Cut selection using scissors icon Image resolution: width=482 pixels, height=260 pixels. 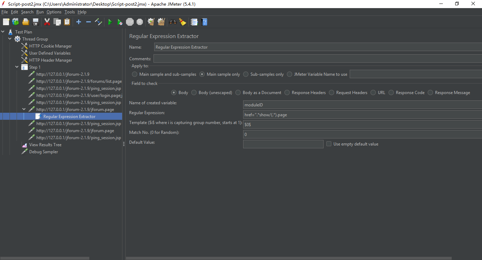(x=47, y=22)
